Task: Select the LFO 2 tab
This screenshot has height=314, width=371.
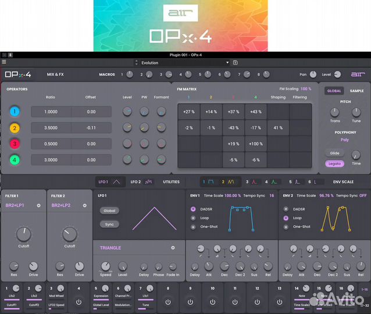Action: (141, 182)
